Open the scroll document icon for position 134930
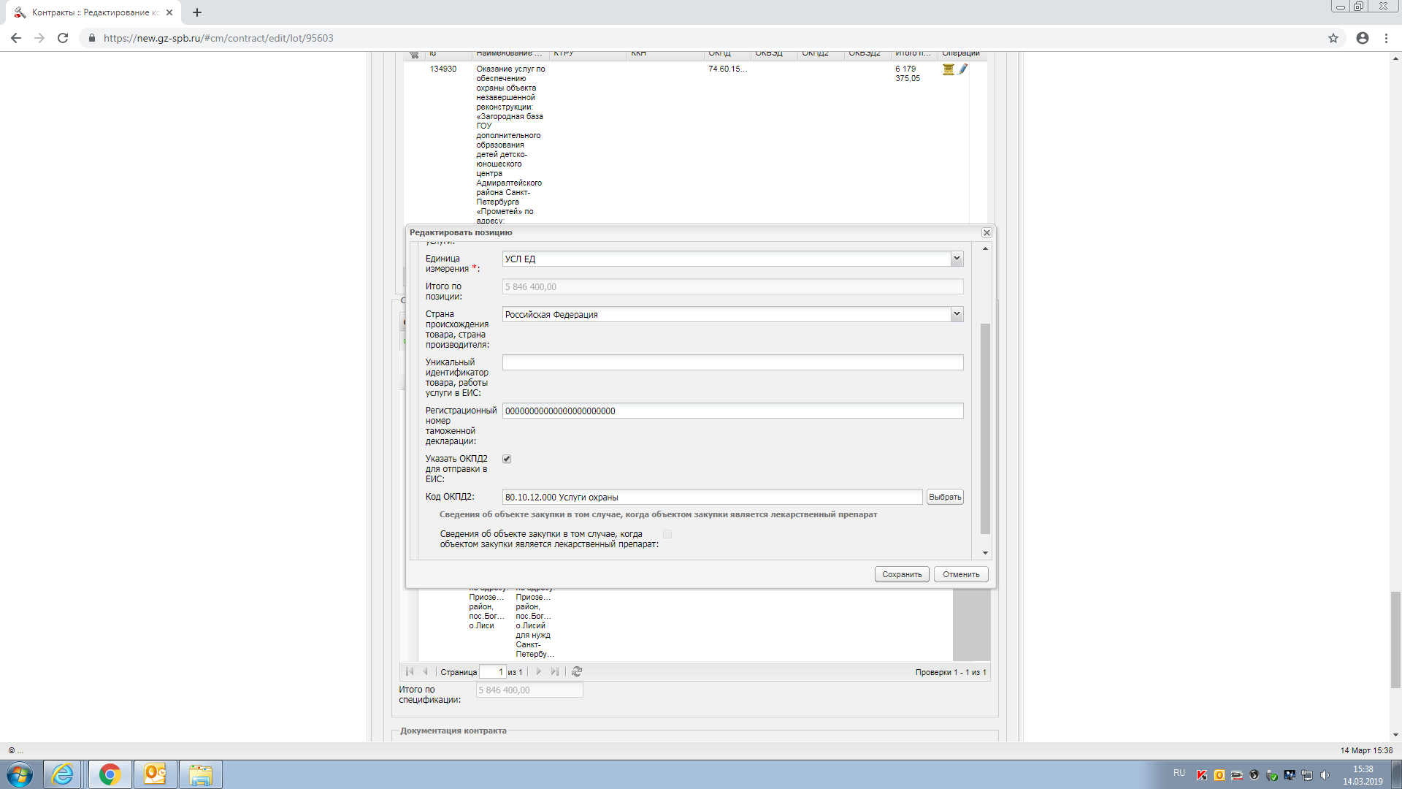 [x=948, y=69]
